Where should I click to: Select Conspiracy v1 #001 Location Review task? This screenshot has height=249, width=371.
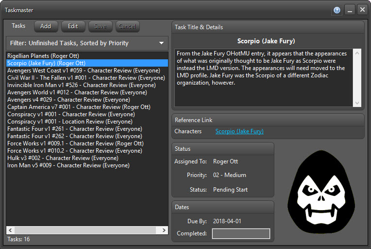87,122
